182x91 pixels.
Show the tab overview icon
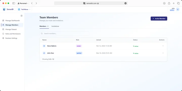point(178,3)
